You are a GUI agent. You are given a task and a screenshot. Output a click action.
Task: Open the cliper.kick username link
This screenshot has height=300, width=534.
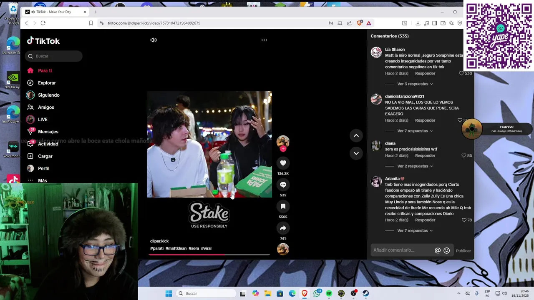click(x=159, y=241)
